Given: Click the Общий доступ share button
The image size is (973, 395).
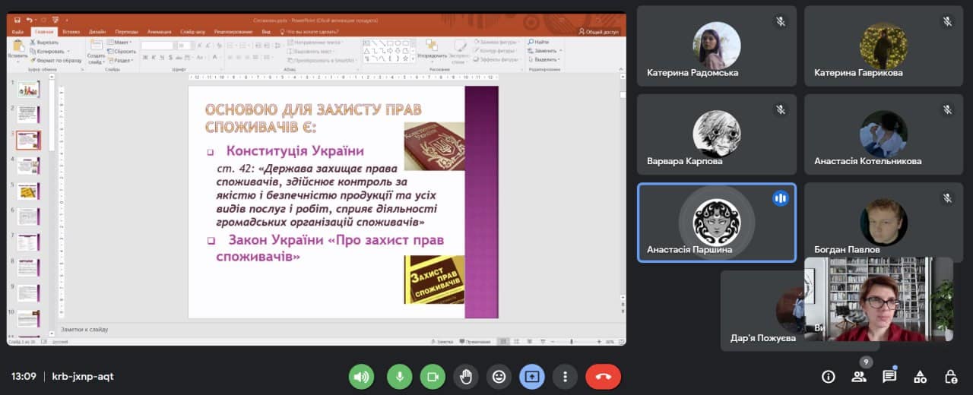Looking at the screenshot, I should pos(601,32).
